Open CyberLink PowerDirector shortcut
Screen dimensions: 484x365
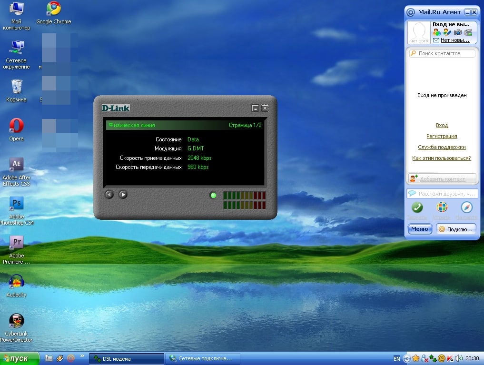(16, 328)
